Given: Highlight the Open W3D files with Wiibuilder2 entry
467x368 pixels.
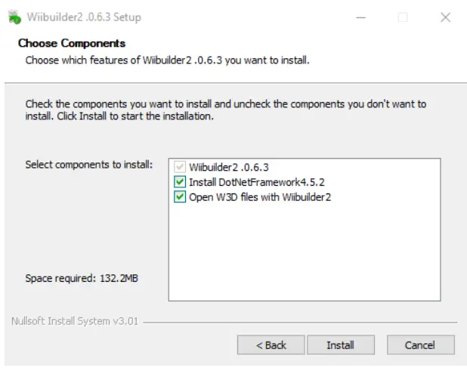Looking at the screenshot, I should click(x=260, y=197).
